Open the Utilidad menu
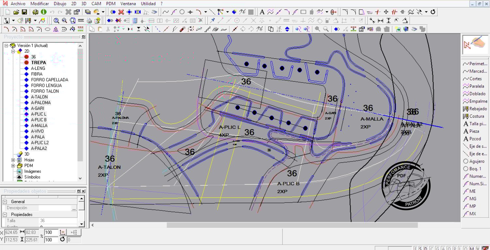 click(x=148, y=4)
